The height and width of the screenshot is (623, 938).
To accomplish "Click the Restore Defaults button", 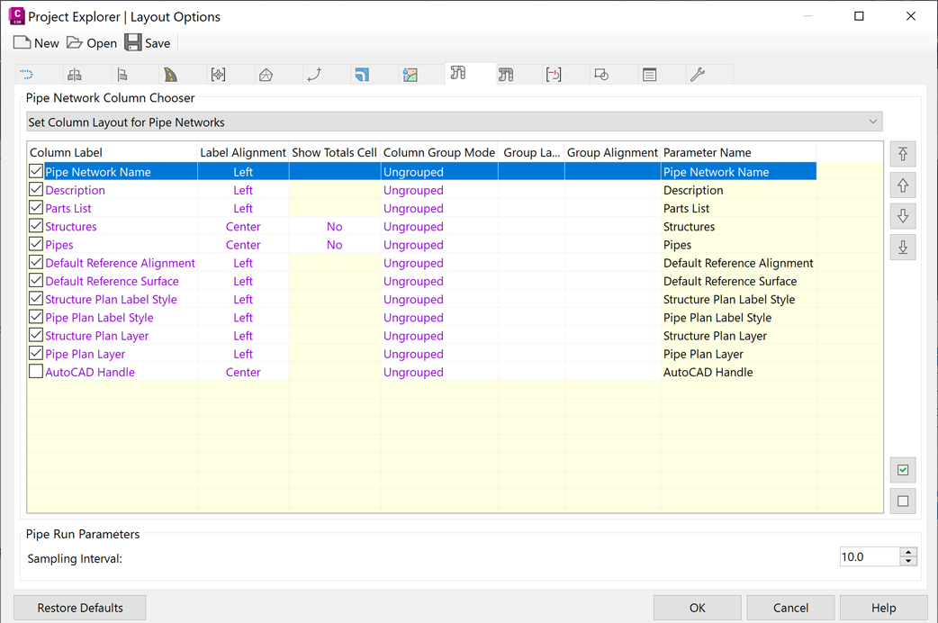I will pyautogui.click(x=79, y=608).
